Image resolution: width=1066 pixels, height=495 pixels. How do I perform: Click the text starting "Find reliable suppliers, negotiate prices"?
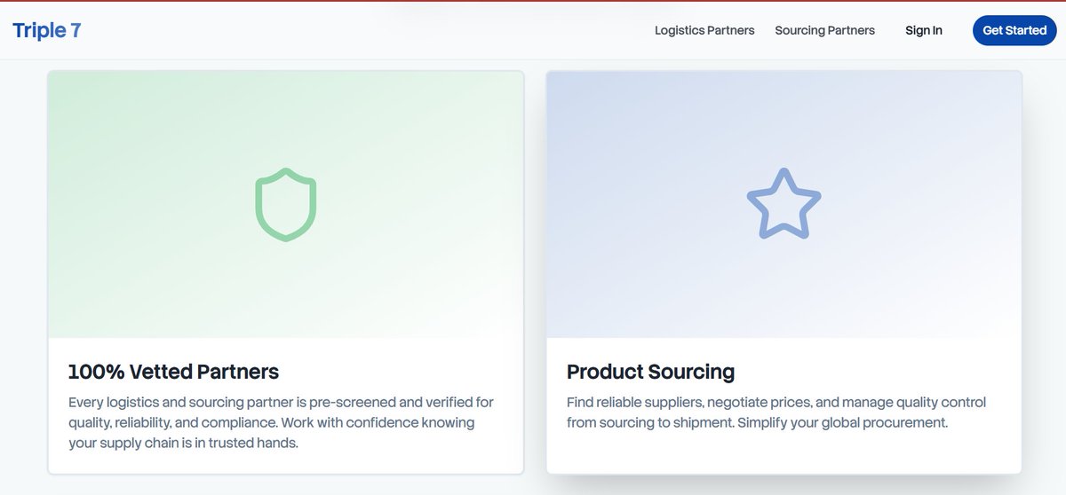[776, 412]
